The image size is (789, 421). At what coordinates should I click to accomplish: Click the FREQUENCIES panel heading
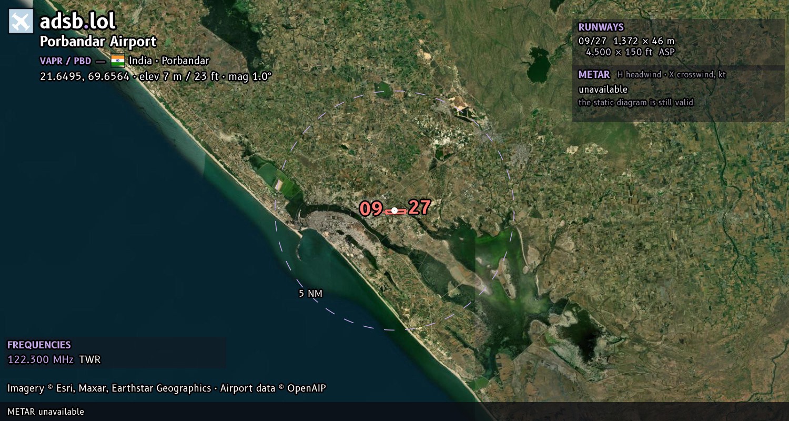[x=39, y=345]
